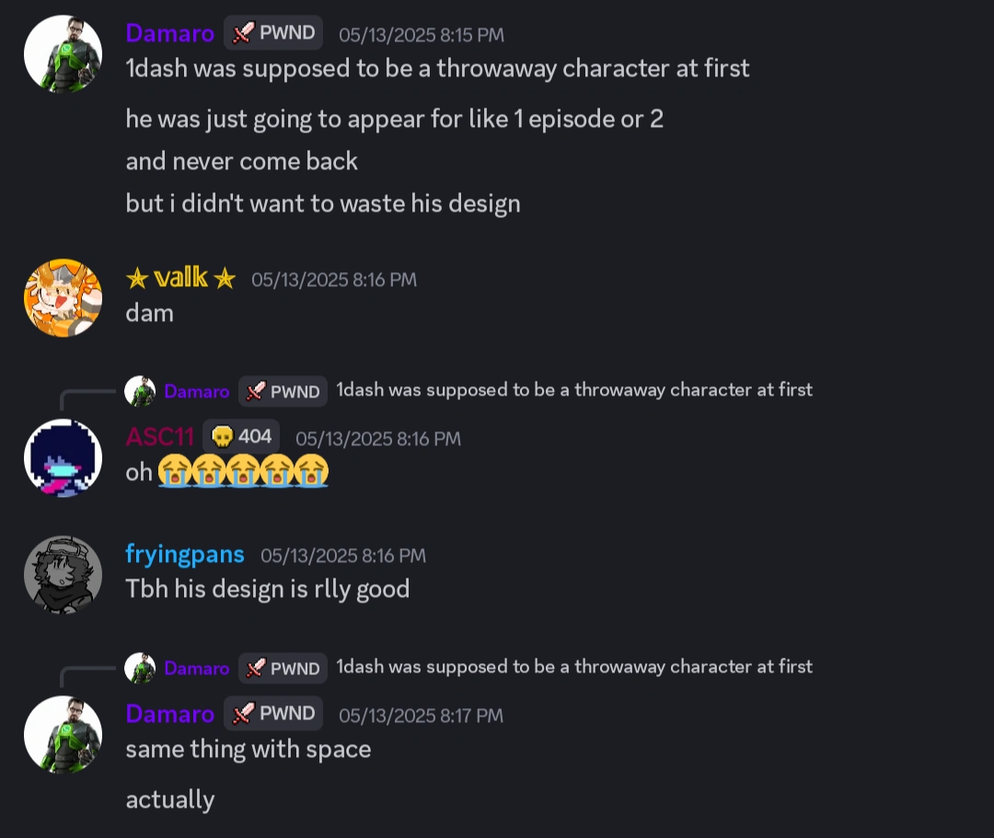The height and width of the screenshot is (838, 994).
Task: Click Damaro's avatar beside "same thing with space"
Action: (x=63, y=734)
